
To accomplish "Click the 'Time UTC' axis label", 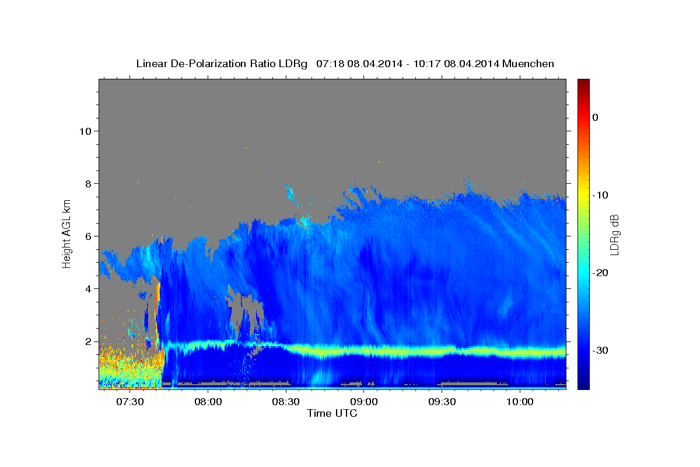I will (332, 413).
